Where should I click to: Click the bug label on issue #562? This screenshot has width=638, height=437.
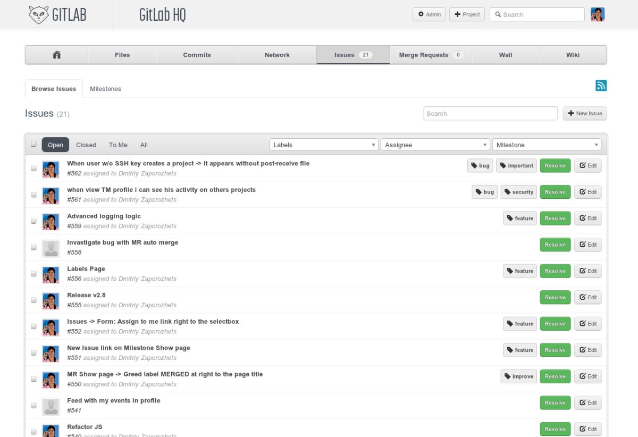(480, 165)
